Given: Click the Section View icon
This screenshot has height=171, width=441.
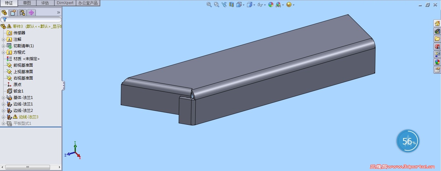Looking at the screenshot, I should click(x=231, y=5).
